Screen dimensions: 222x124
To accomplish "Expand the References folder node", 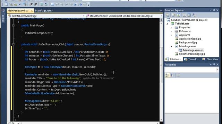I will [171, 31].
